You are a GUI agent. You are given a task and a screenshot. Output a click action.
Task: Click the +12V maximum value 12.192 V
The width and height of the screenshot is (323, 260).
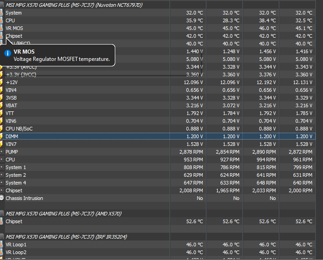pyautogui.click(x=266, y=82)
